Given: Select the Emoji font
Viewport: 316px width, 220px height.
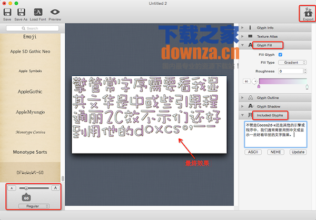Looking at the screenshot, I should coord(30,36).
